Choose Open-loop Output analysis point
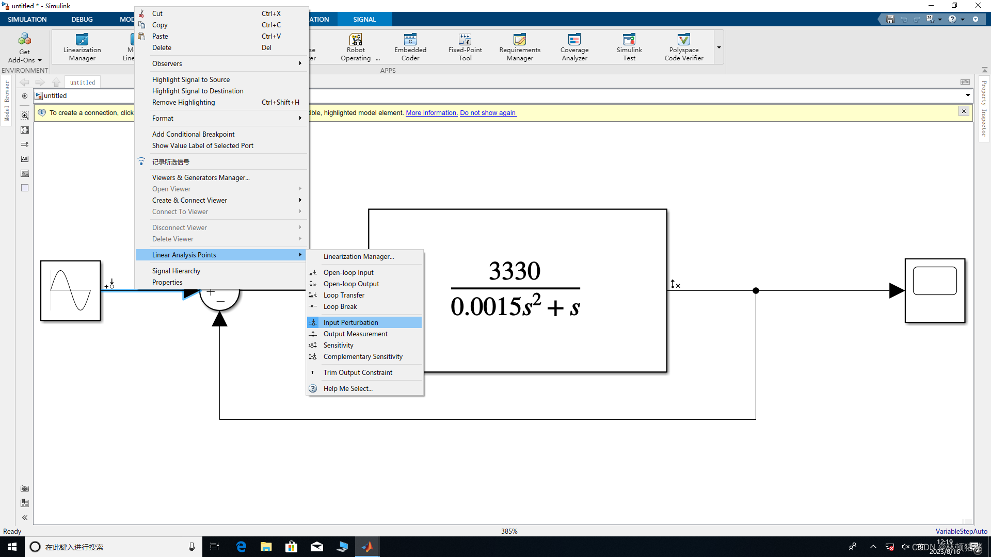The height and width of the screenshot is (557, 991). (x=351, y=284)
